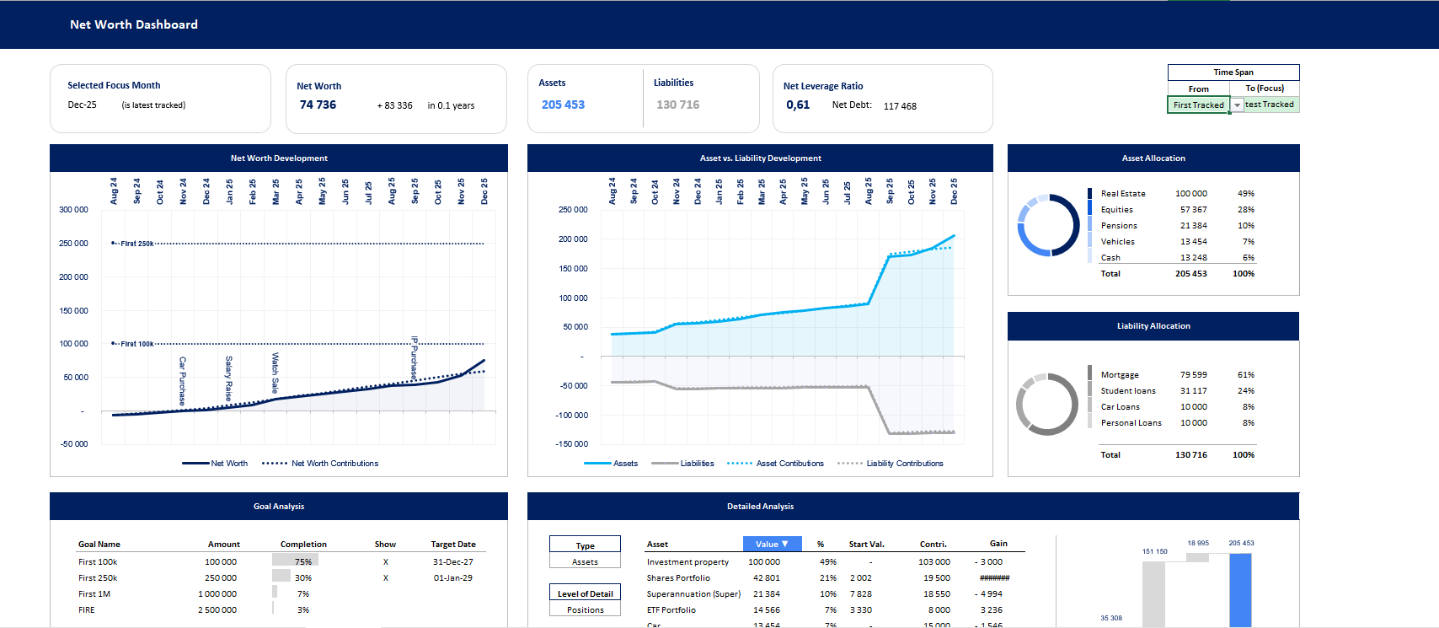Click the 'Liabilities' legend entry in the Asset vs. Liability chart

pos(682,463)
